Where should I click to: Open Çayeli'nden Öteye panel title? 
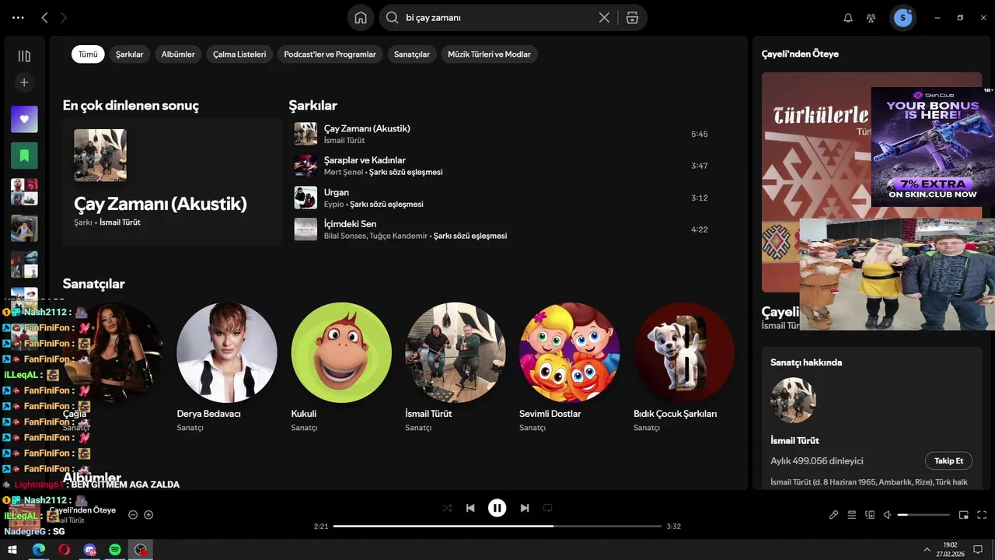800,54
